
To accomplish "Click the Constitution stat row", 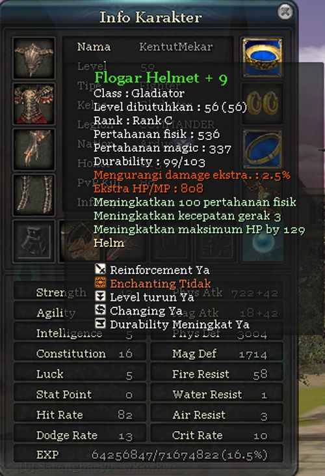I will point(80,354).
